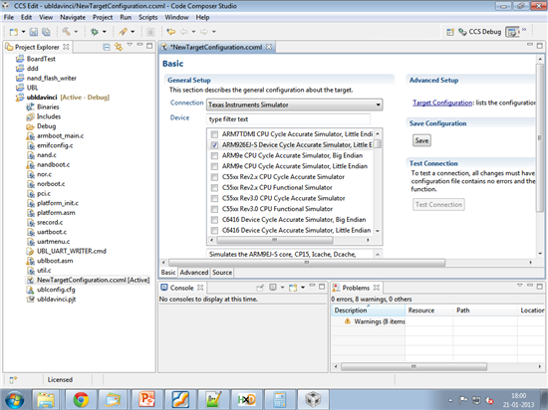Check ARM7TDMI CPU Cycle Accurate Simulator

click(214, 134)
